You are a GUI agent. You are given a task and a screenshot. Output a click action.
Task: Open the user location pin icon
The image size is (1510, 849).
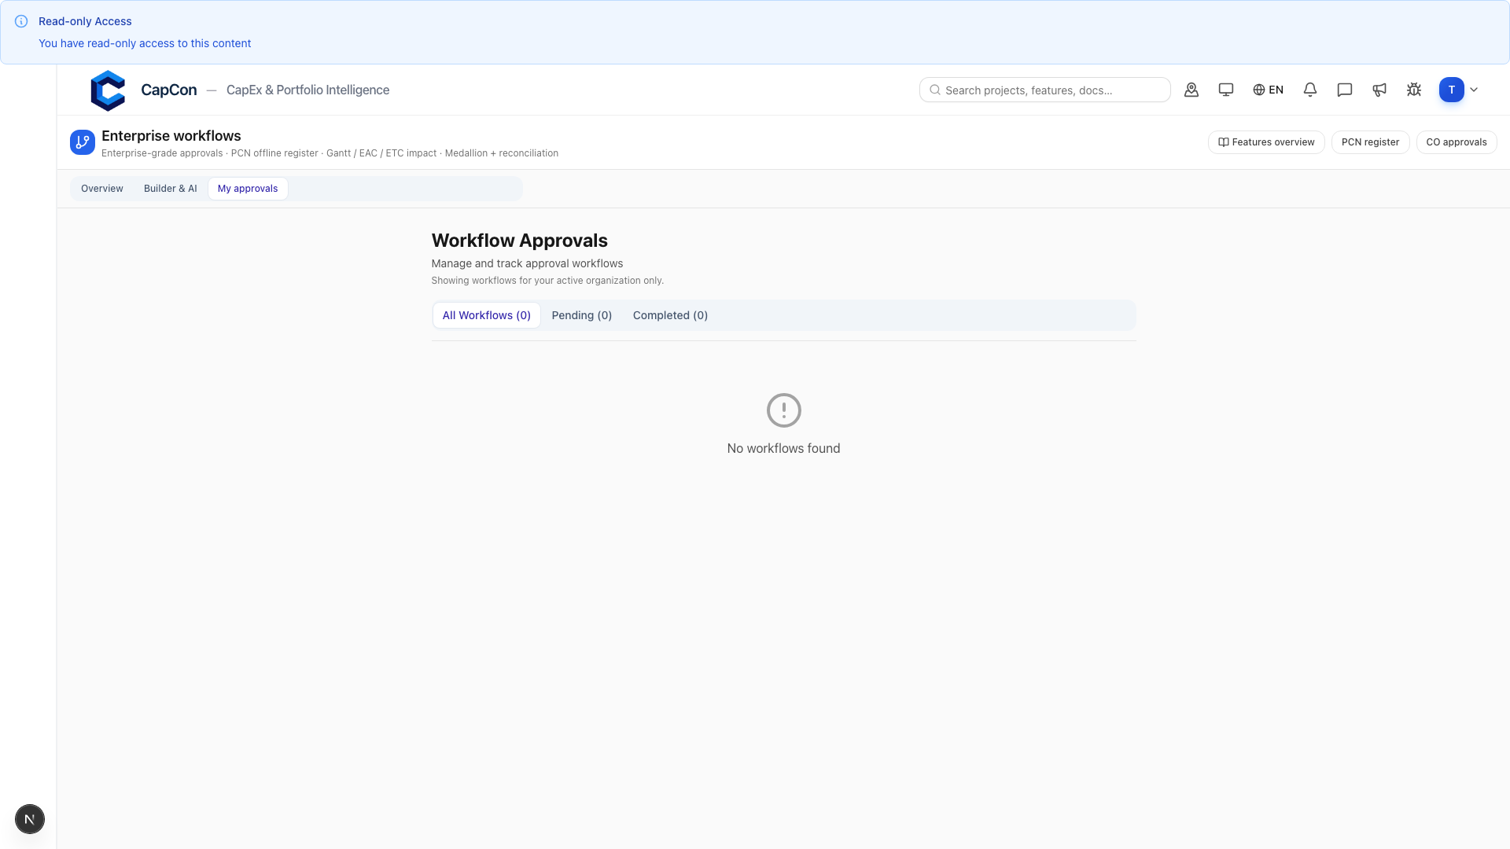(x=1191, y=90)
